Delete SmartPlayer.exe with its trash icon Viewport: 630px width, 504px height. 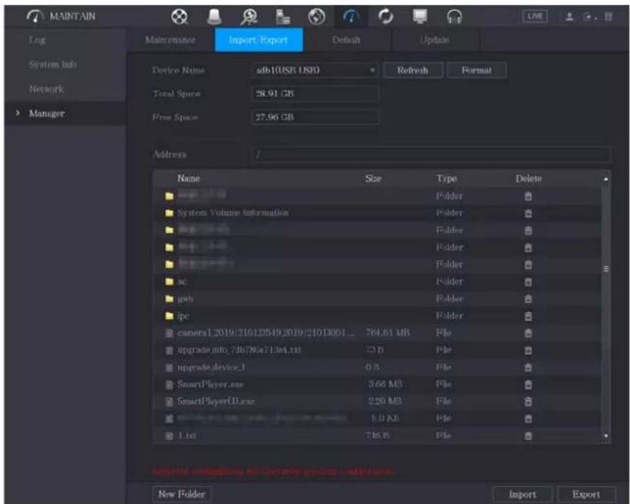point(528,385)
